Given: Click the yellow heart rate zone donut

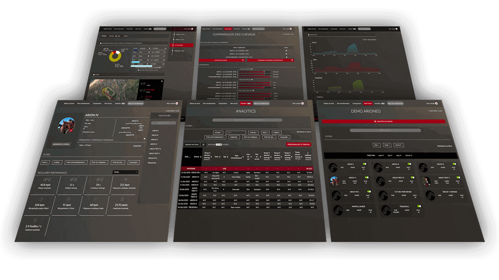Looking at the screenshot, I should click(114, 56).
